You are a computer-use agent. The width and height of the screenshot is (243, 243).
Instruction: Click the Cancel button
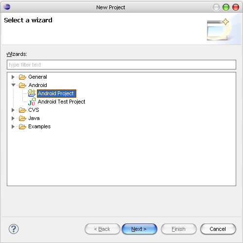218,229
